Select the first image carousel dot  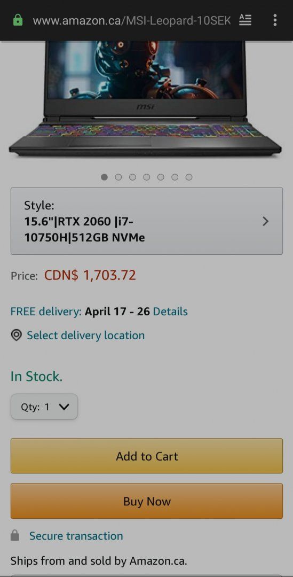coord(105,177)
